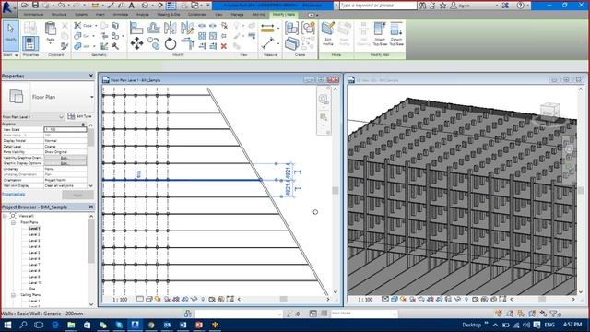This screenshot has height=332, width=590.
Task: Toggle the Thin Lines icon in the quick access toolbar
Action: click(171, 6)
